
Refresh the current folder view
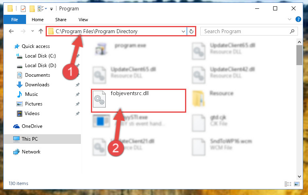point(191,31)
